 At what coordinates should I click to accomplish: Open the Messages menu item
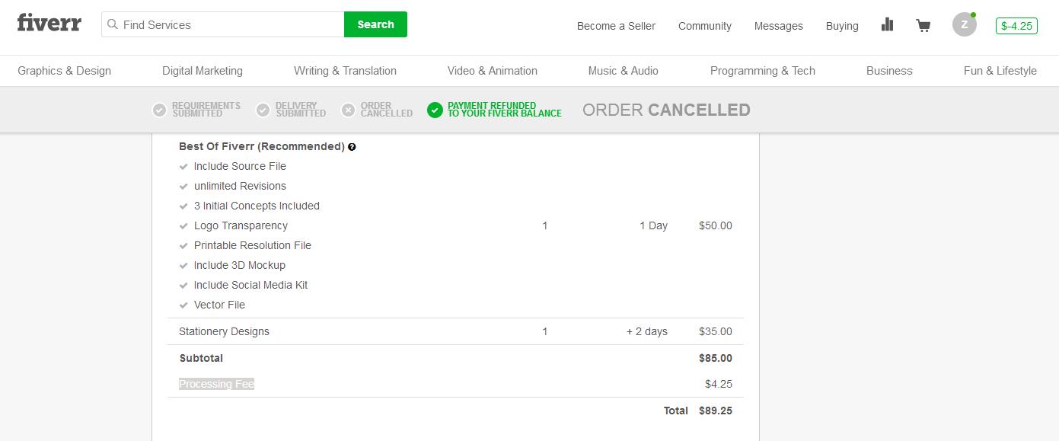778,26
